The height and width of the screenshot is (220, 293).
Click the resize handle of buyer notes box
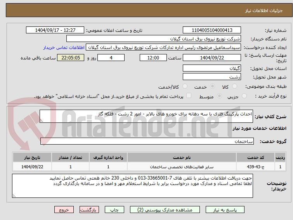point(14,196)
